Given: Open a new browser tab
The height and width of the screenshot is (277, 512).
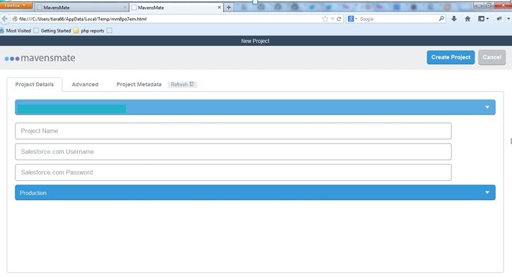Looking at the screenshot, I should pos(228,7).
